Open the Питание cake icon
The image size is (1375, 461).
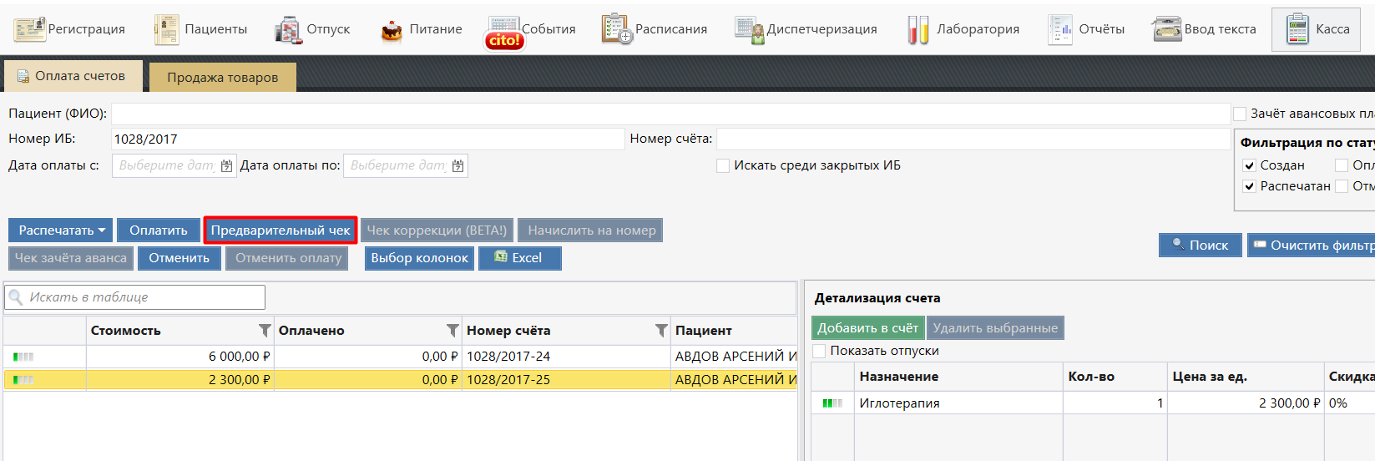click(x=392, y=30)
